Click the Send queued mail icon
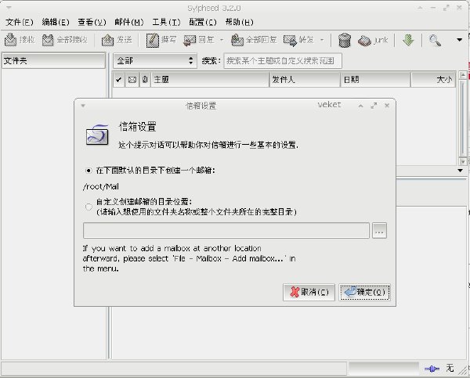Viewport: 470px width, 378px height. click(x=107, y=40)
